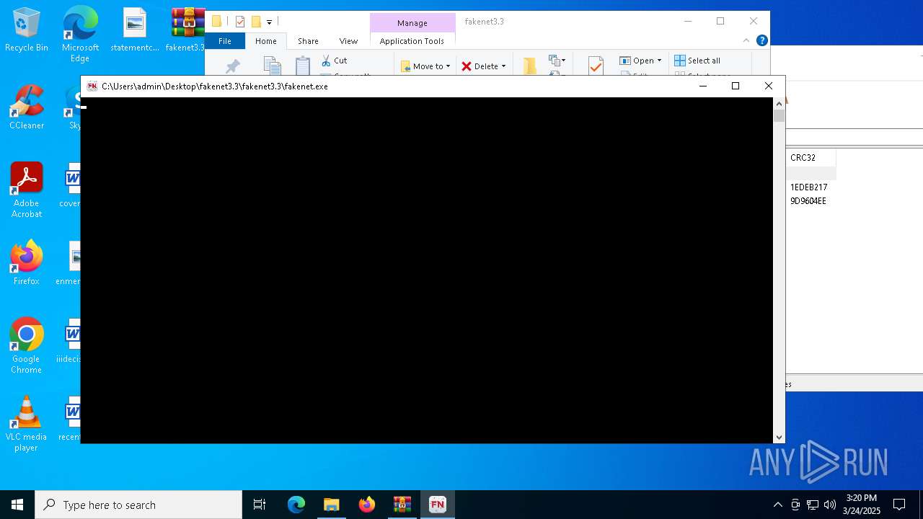Click the CRC32 column header
The width and height of the screenshot is (923, 519).
click(811, 158)
